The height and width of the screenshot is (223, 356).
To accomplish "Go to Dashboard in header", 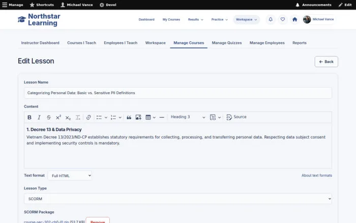I will click(146, 19).
